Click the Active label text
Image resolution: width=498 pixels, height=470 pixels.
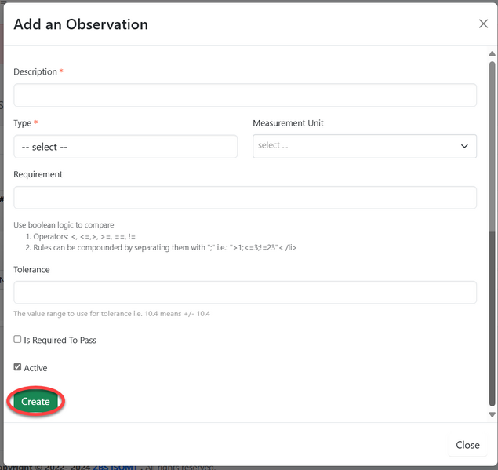pos(36,368)
